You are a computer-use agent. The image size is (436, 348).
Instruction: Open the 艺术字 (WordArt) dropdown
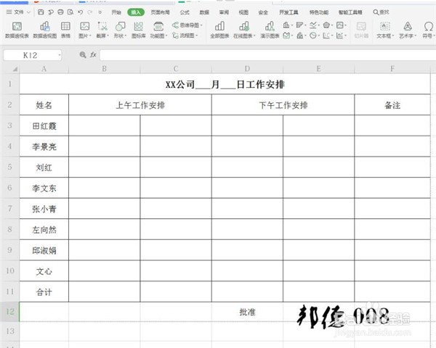pyautogui.click(x=408, y=30)
